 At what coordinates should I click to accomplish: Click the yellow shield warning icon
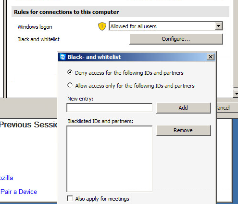(102, 26)
